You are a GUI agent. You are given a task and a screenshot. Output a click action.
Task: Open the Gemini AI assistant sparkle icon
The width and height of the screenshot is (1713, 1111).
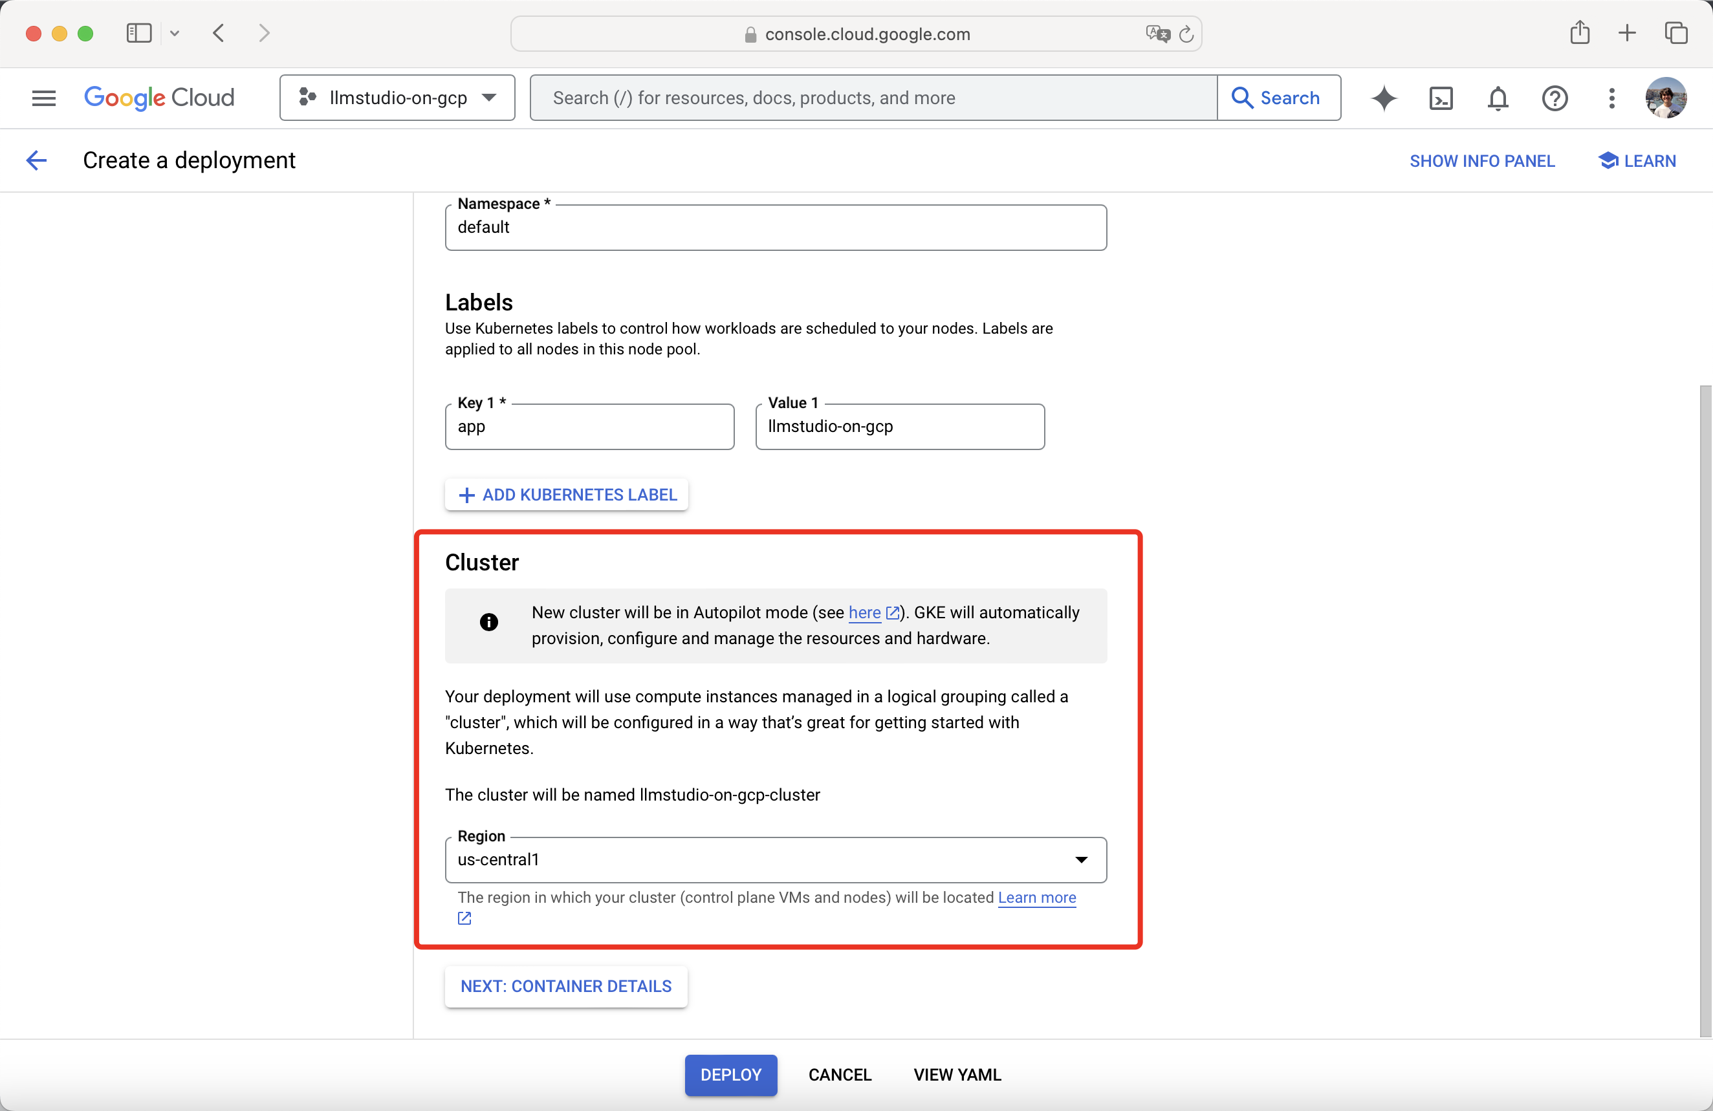click(1383, 98)
